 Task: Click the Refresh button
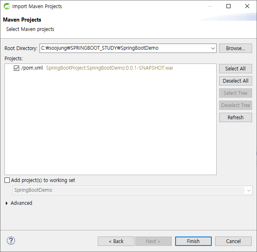pos(235,117)
